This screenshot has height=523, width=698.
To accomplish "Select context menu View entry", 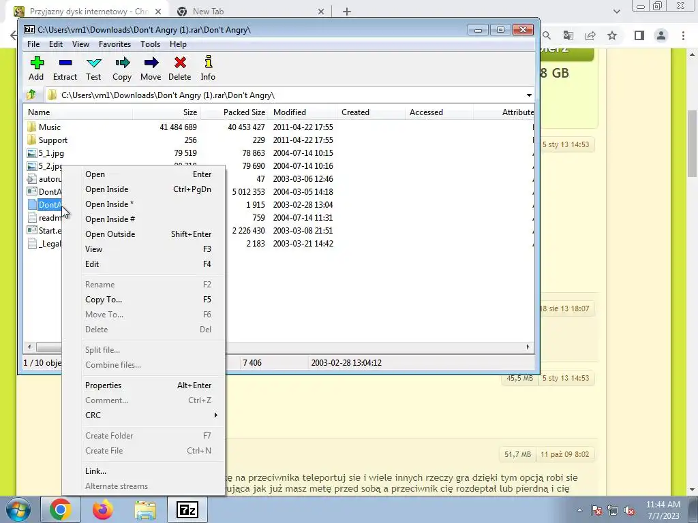I will click(x=143, y=249).
